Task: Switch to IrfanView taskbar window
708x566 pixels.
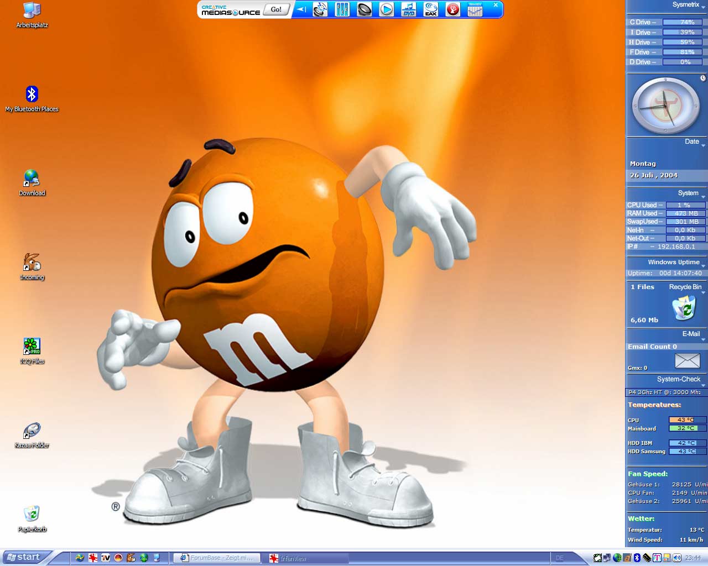Action: 305,558
